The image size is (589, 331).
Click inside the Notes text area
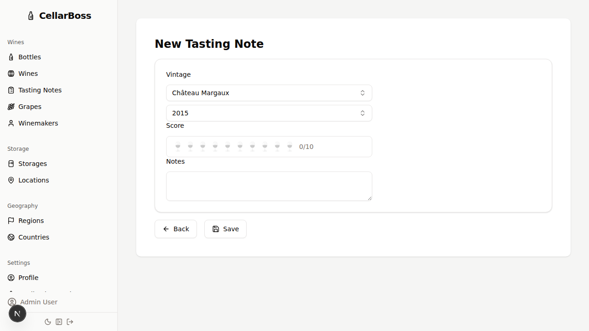pyautogui.click(x=269, y=186)
